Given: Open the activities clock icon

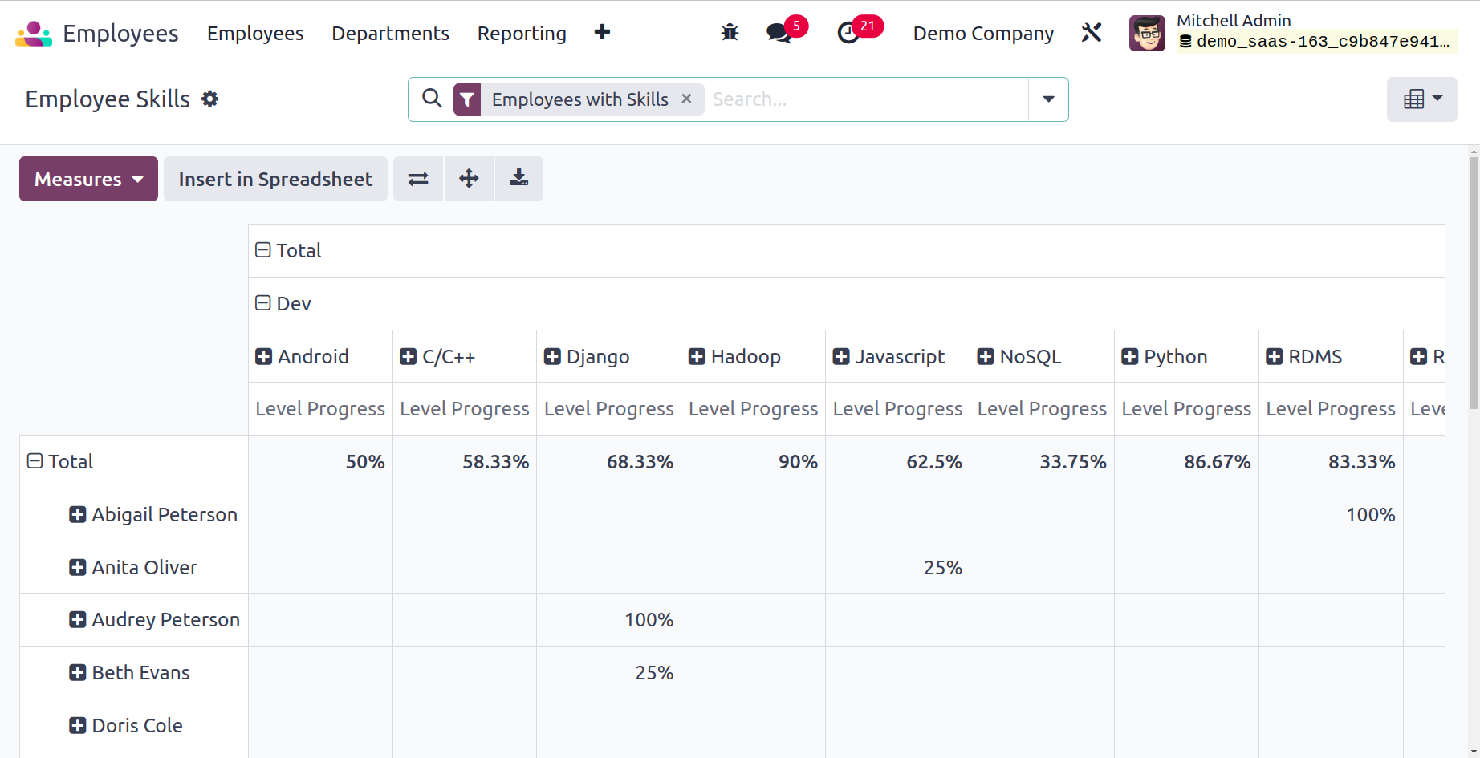Looking at the screenshot, I should (x=848, y=33).
